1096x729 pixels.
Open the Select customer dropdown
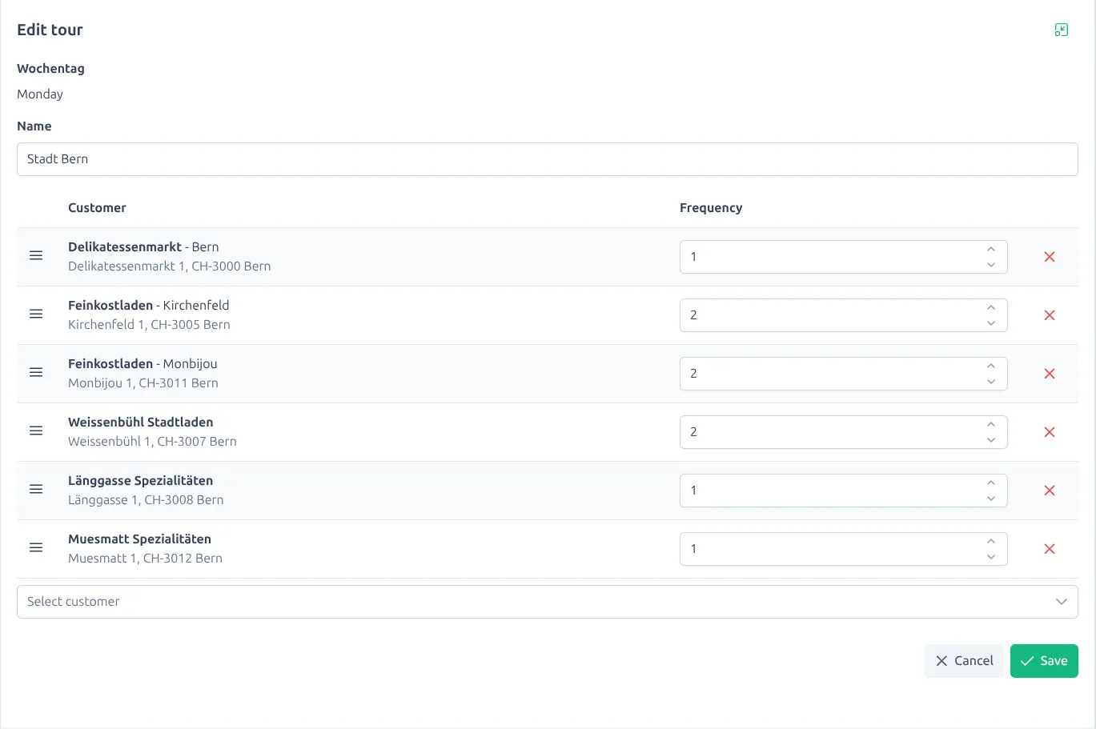coord(547,601)
